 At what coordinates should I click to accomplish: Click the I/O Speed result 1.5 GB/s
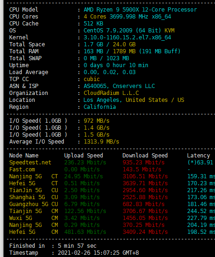(97, 135)
